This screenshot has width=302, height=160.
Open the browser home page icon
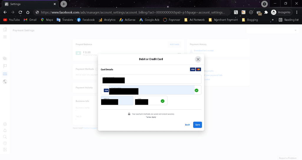[28, 12]
